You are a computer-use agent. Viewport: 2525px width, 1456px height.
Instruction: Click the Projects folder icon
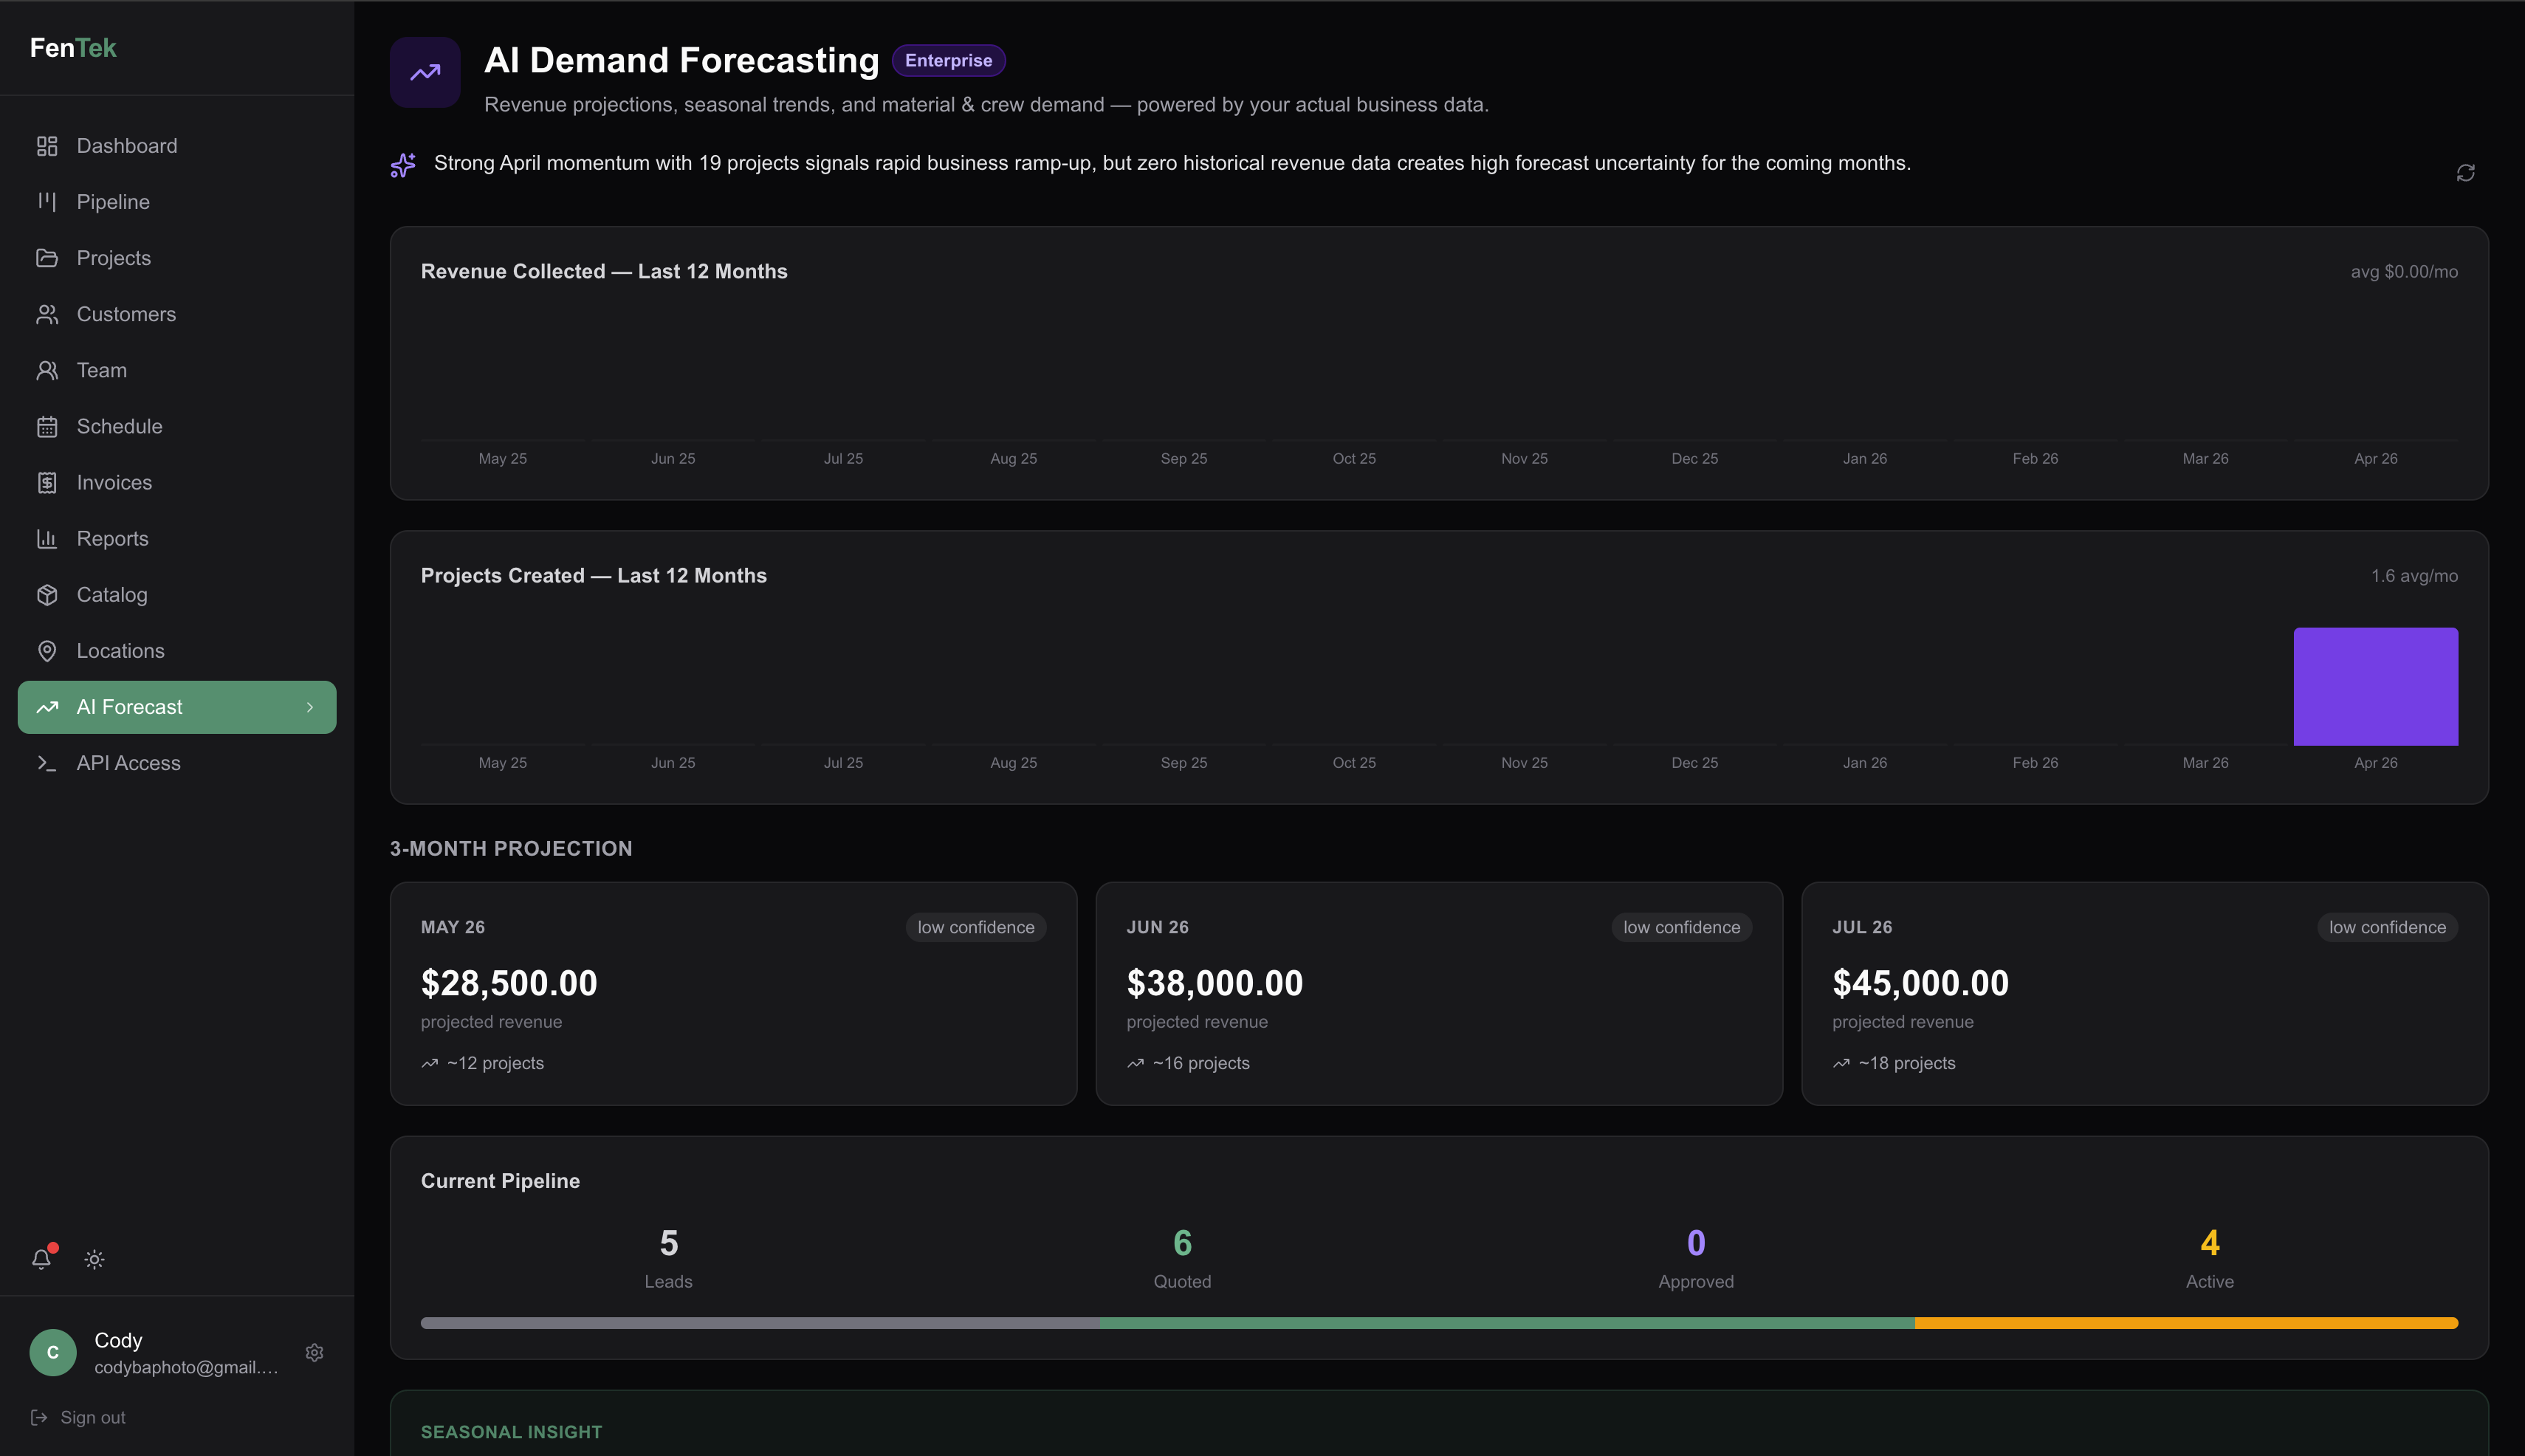point(47,258)
